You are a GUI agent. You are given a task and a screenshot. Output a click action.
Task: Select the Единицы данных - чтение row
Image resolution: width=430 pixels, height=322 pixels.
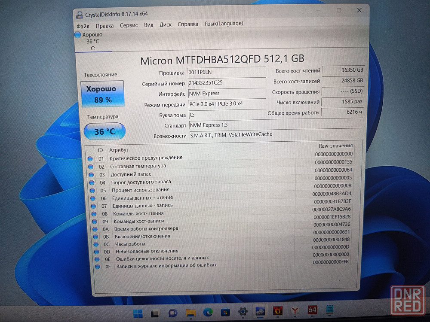click(221, 196)
